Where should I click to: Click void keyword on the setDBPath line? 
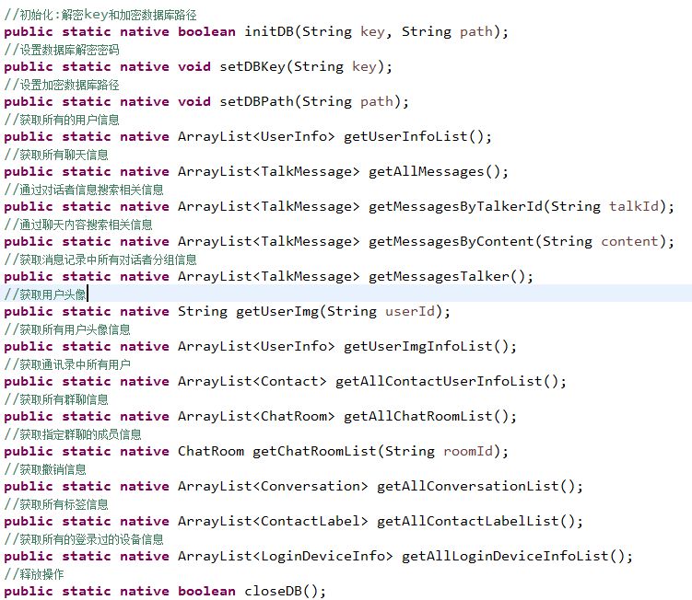point(194,102)
